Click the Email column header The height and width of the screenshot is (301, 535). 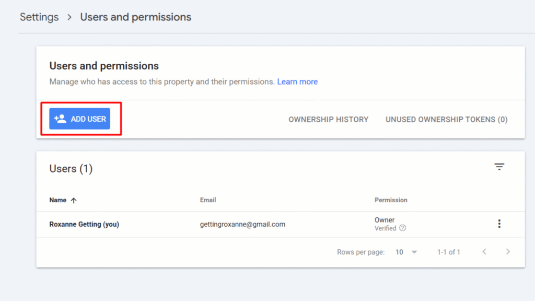pos(208,200)
